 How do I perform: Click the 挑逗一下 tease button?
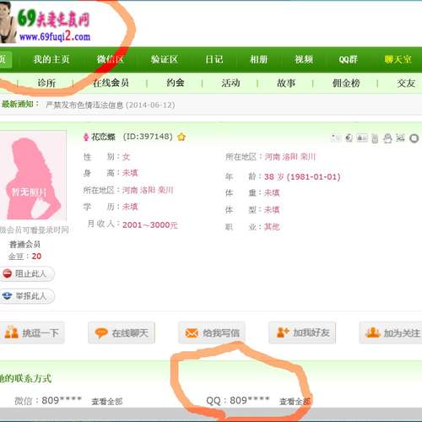tap(31, 333)
